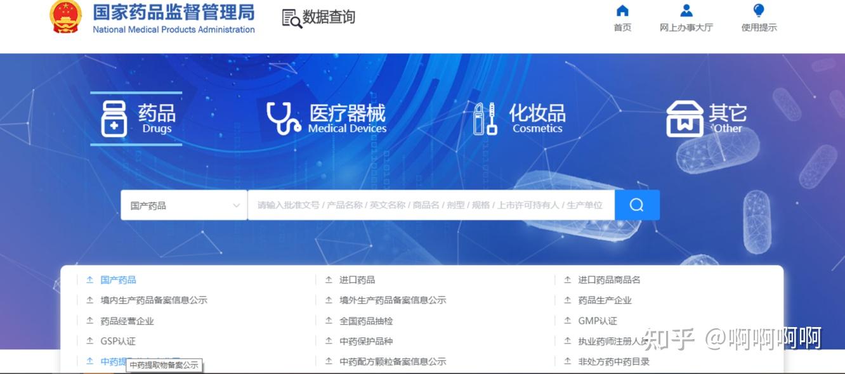Click the search magnifier button
845x374 pixels.
pyautogui.click(x=636, y=204)
